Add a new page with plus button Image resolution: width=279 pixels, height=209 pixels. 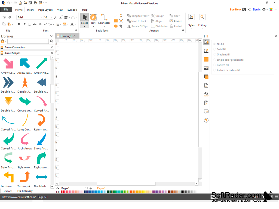click(x=91, y=188)
